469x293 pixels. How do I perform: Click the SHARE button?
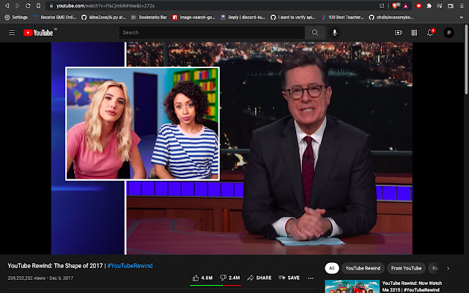[x=259, y=278]
